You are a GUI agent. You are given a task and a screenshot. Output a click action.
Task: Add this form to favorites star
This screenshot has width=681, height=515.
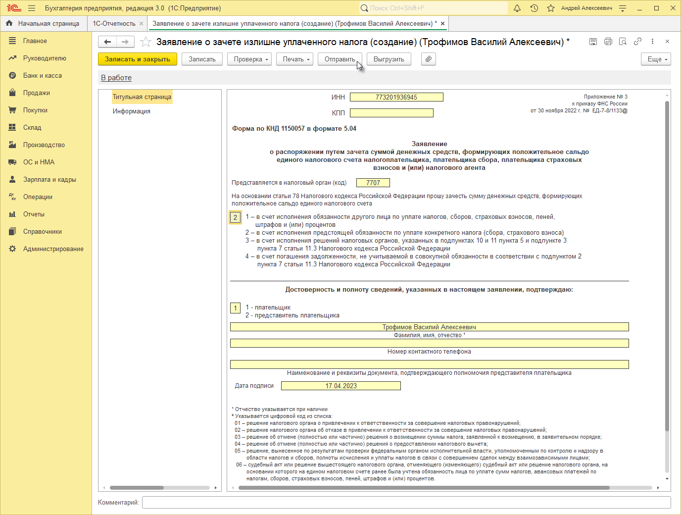tap(146, 42)
